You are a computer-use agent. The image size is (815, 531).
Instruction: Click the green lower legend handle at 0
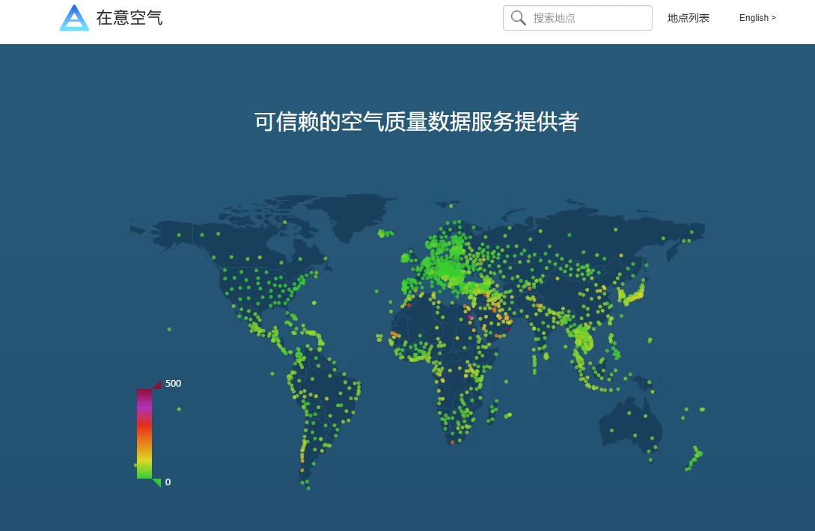156,482
